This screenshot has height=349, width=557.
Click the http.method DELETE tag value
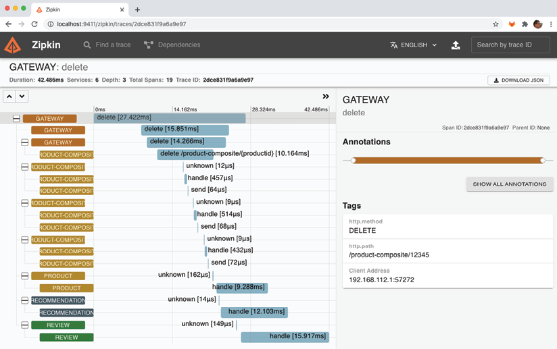(362, 231)
